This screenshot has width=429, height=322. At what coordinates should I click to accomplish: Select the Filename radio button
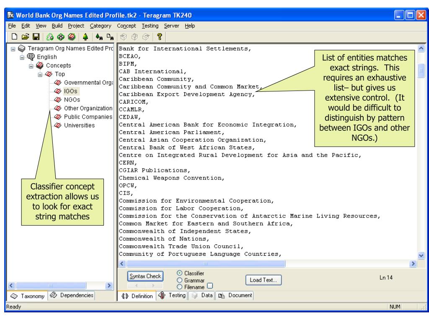pyautogui.click(x=179, y=287)
